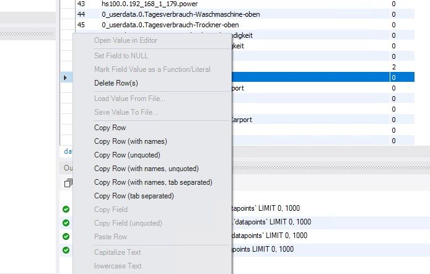Screen dimensions: 430x274
Task: Click the third green success status icon
Action: 66,236
